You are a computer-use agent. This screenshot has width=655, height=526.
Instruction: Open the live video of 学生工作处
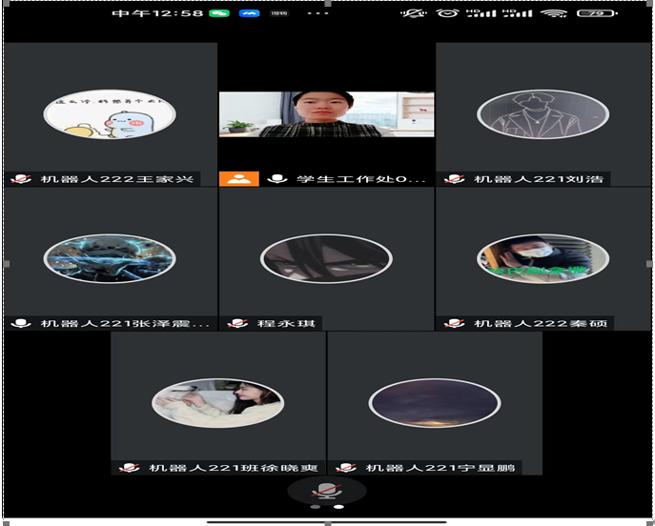pos(326,114)
